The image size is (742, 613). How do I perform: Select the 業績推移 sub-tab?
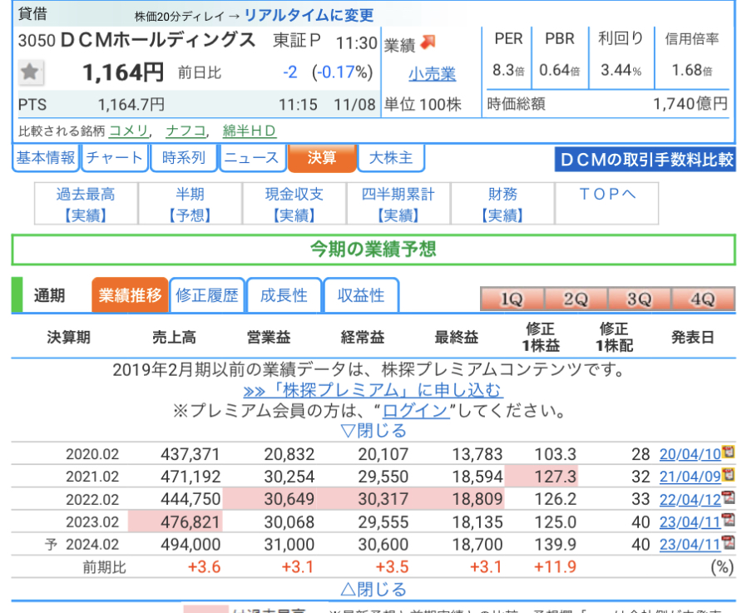[x=130, y=295]
